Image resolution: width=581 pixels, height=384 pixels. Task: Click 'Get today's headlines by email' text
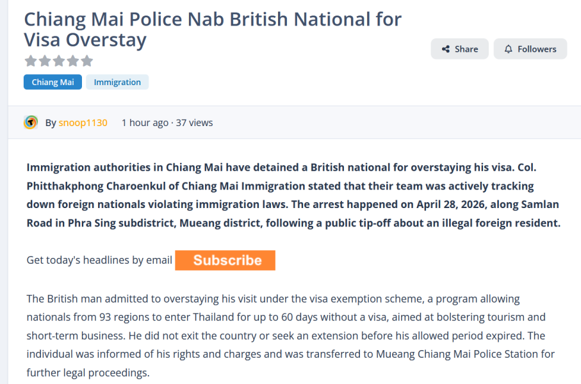click(x=99, y=260)
